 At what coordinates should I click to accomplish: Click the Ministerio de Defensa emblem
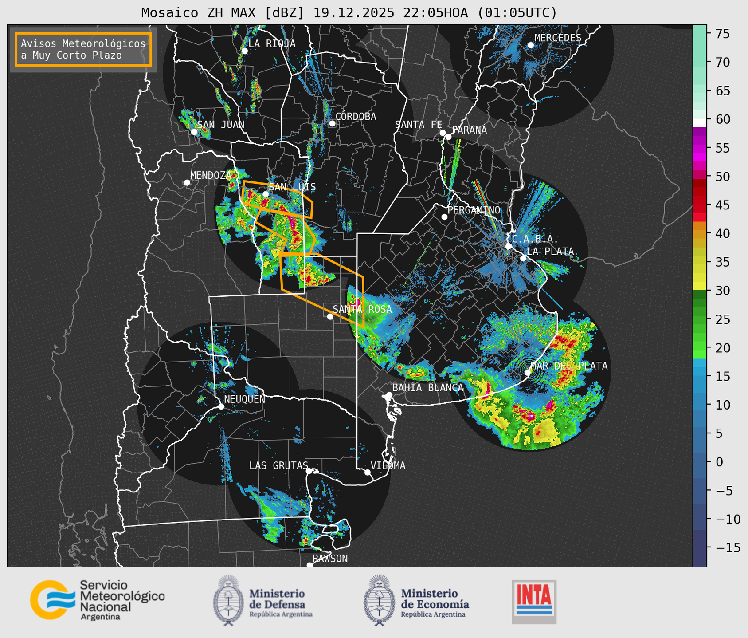[x=228, y=600]
